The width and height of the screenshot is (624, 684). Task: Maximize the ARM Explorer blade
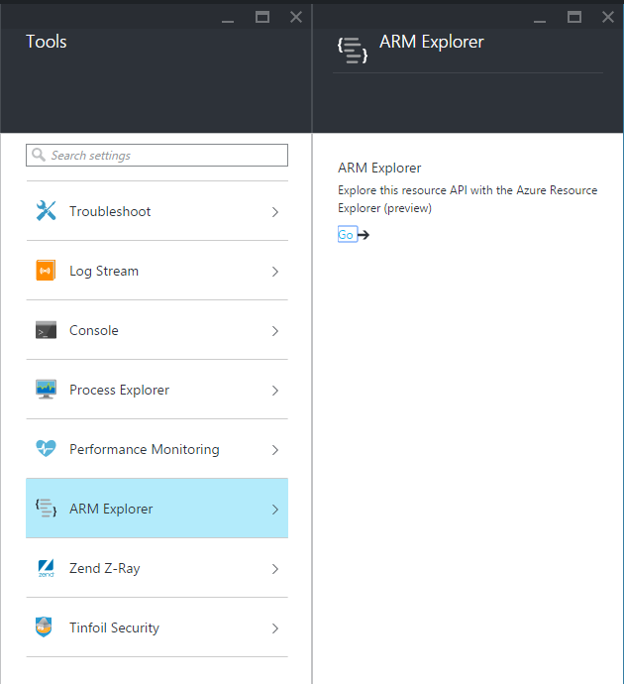pos(574,17)
